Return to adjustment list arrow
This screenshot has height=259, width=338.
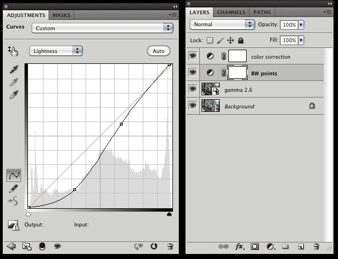coord(11,246)
